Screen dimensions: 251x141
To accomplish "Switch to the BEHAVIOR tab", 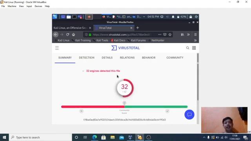I will [149, 58].
